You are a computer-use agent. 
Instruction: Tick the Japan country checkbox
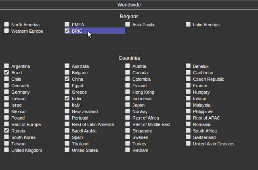128,105
